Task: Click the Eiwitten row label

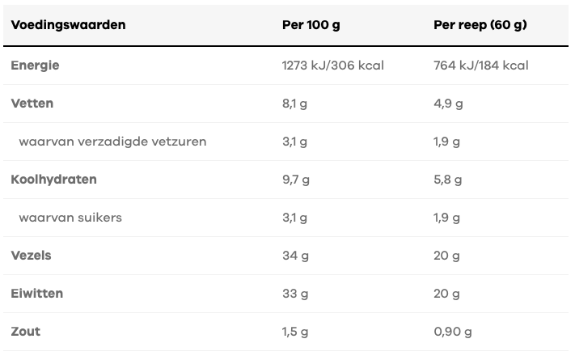Action: tap(36, 294)
